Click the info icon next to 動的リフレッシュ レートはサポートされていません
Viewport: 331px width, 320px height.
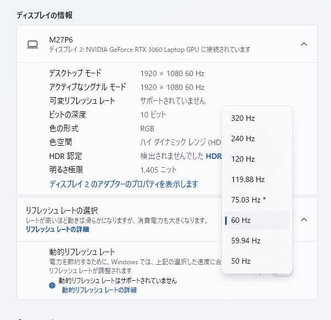tap(52, 285)
